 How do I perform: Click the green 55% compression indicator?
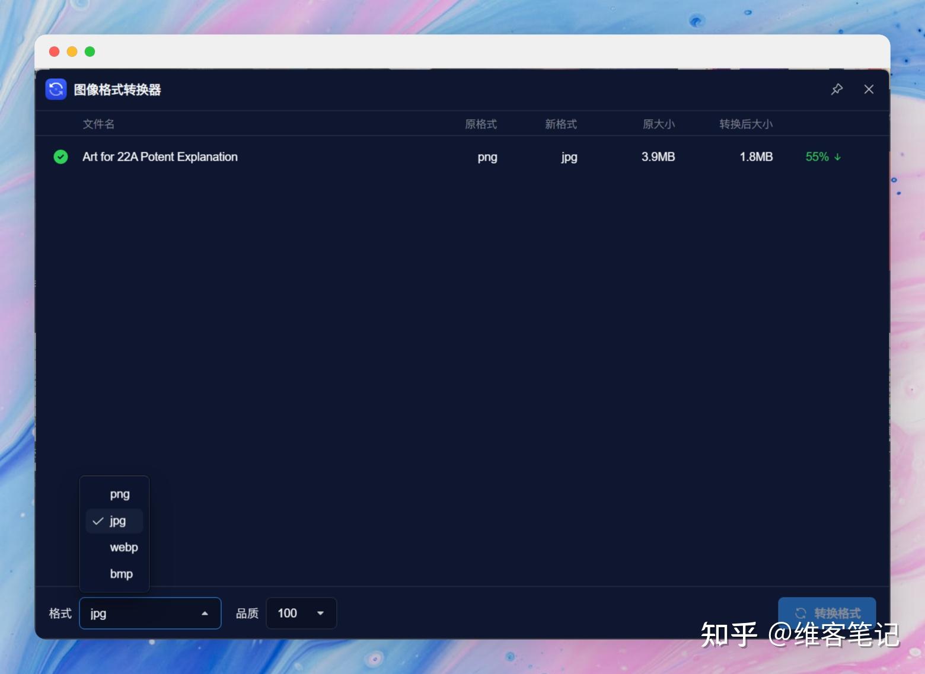[x=817, y=156]
